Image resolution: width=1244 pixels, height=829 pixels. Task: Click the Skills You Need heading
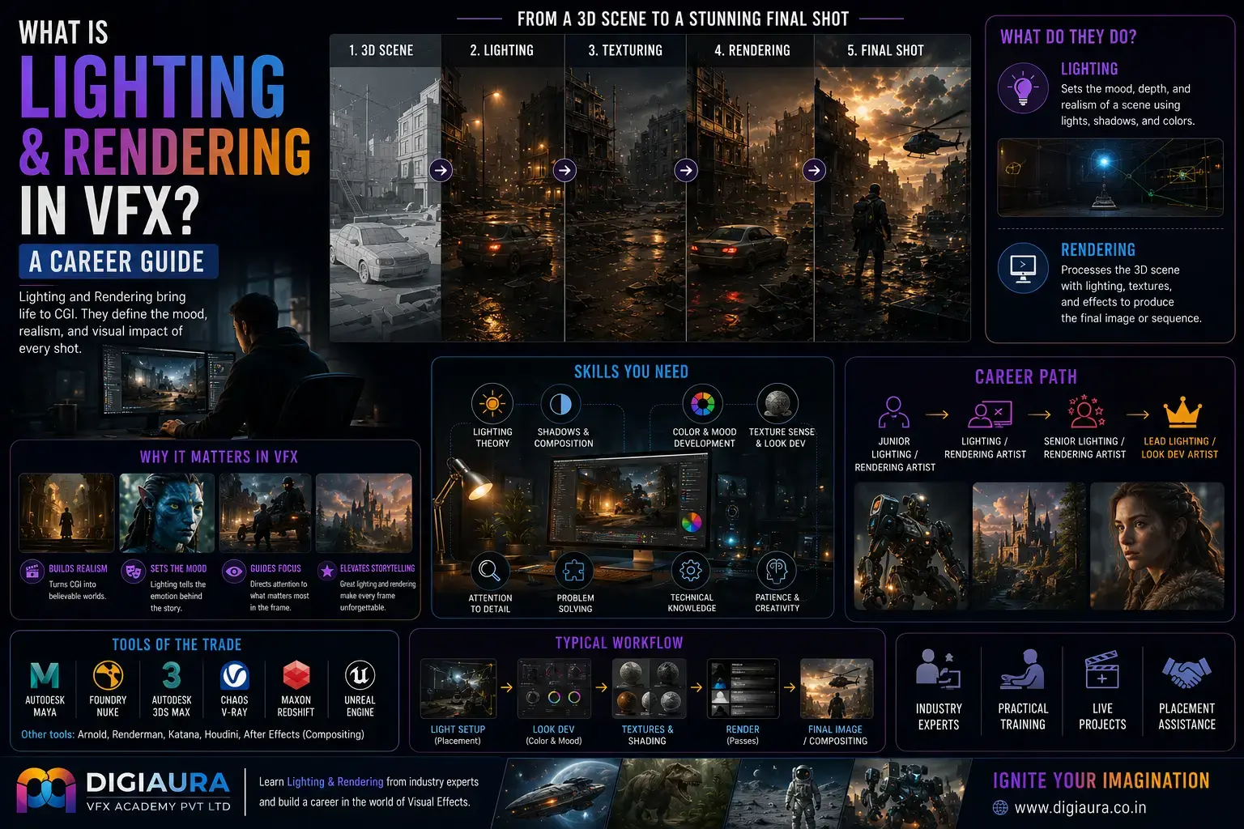click(631, 372)
